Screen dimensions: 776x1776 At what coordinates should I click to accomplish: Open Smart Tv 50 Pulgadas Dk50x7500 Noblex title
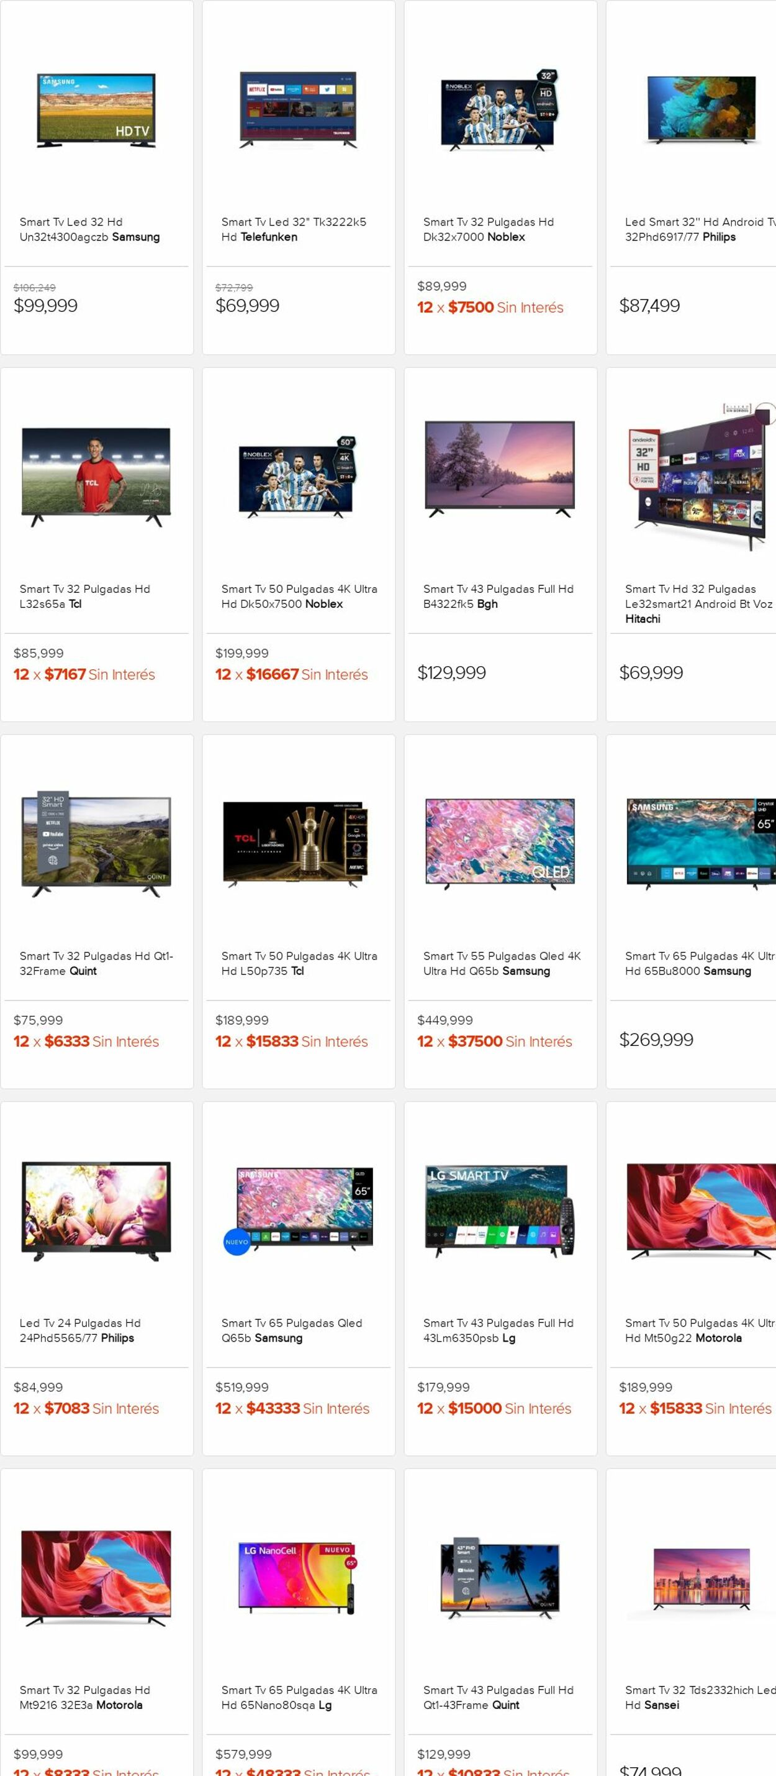click(x=299, y=597)
